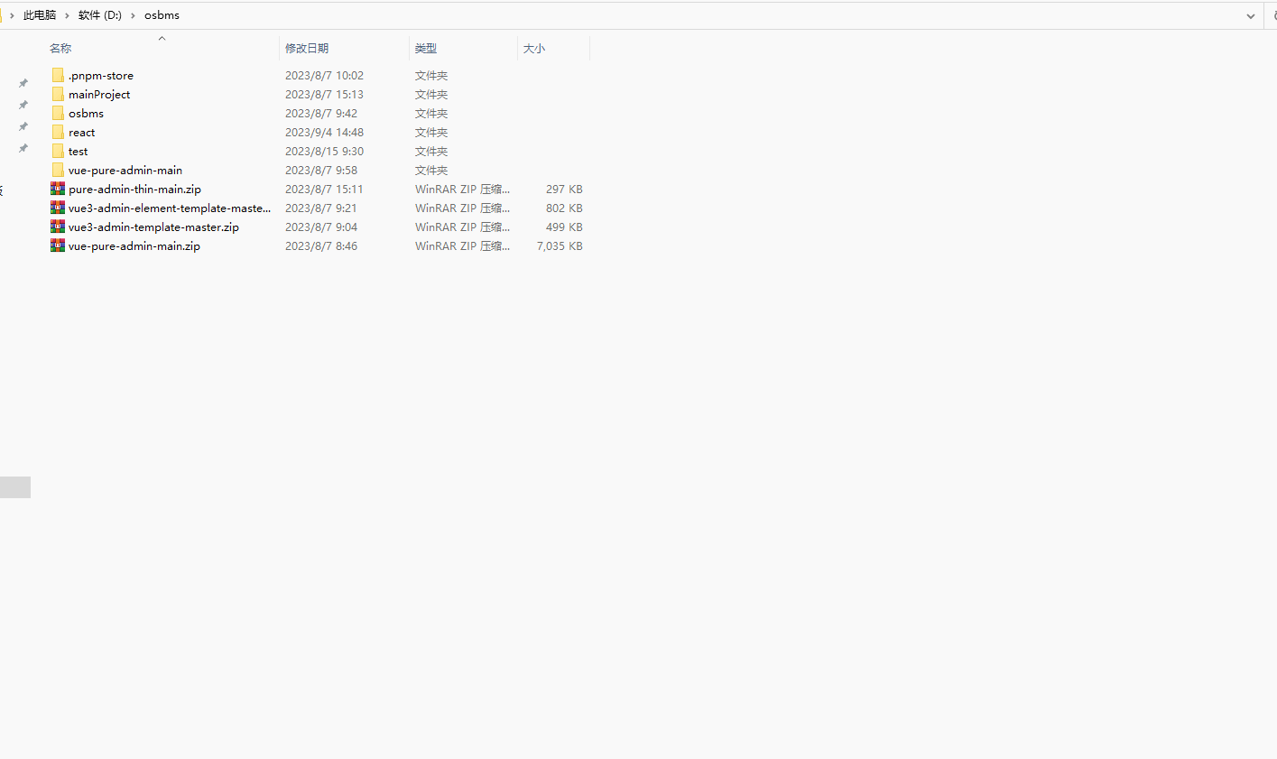
Task: Navigate to 此电脑 in breadcrumb
Action: click(40, 15)
